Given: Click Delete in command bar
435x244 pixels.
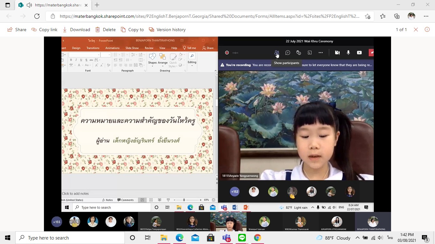Looking at the screenshot, I should click(x=105, y=30).
